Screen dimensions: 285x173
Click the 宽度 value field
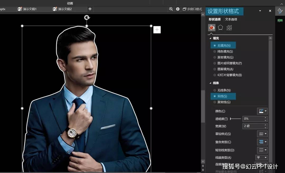(255, 126)
